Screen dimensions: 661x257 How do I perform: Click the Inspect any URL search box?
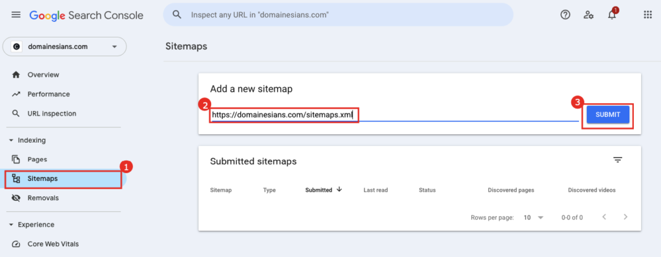click(x=338, y=15)
